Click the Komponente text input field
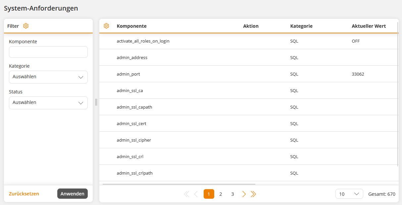 coord(48,52)
